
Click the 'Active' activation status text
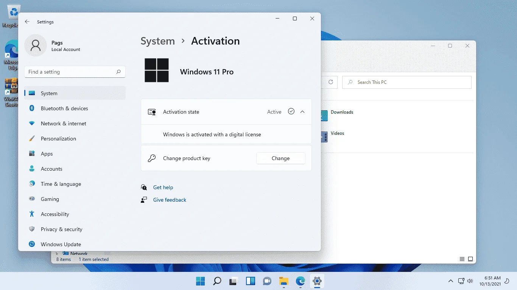coord(274,112)
